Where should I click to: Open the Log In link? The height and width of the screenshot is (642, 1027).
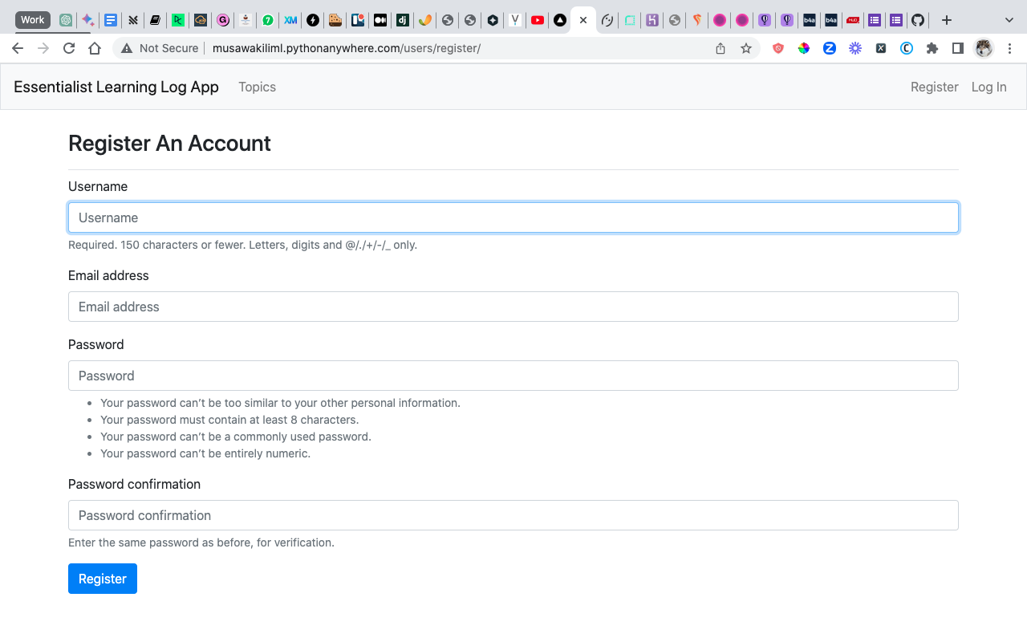pyautogui.click(x=988, y=87)
